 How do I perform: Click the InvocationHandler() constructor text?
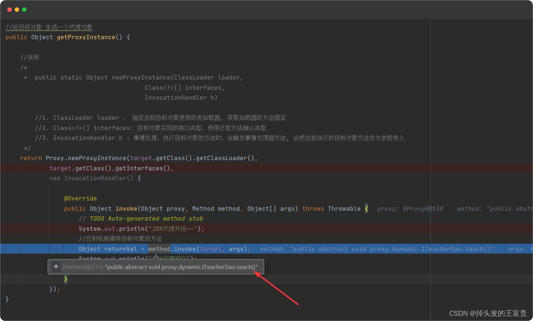(x=99, y=178)
